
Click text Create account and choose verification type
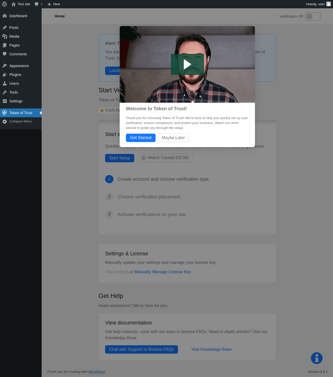(x=163, y=179)
